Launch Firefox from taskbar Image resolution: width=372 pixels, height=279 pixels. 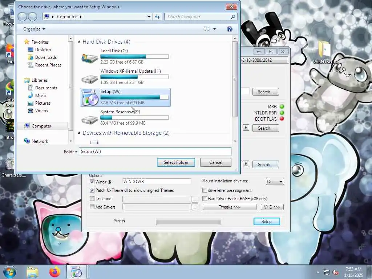click(x=55, y=272)
